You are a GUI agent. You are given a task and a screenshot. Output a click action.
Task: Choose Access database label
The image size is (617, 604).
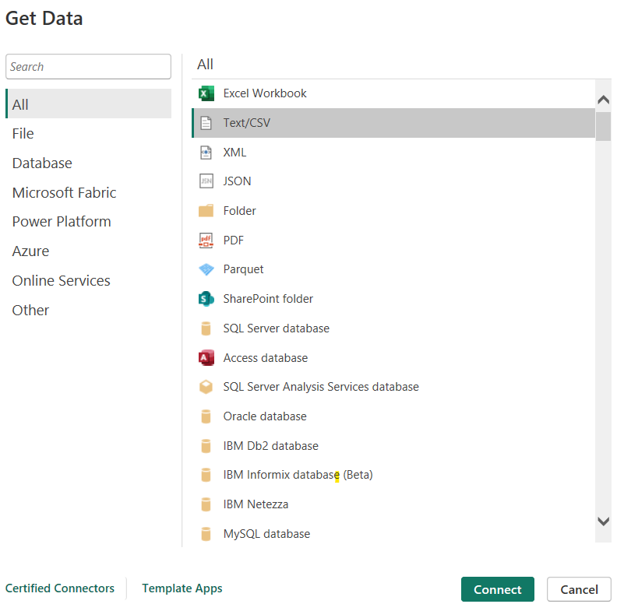pos(266,358)
